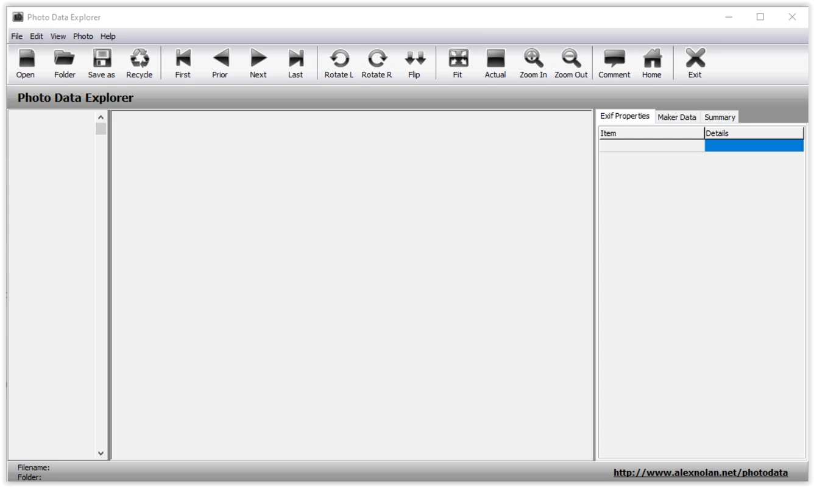Switch to the Maker Data tab

tap(677, 117)
